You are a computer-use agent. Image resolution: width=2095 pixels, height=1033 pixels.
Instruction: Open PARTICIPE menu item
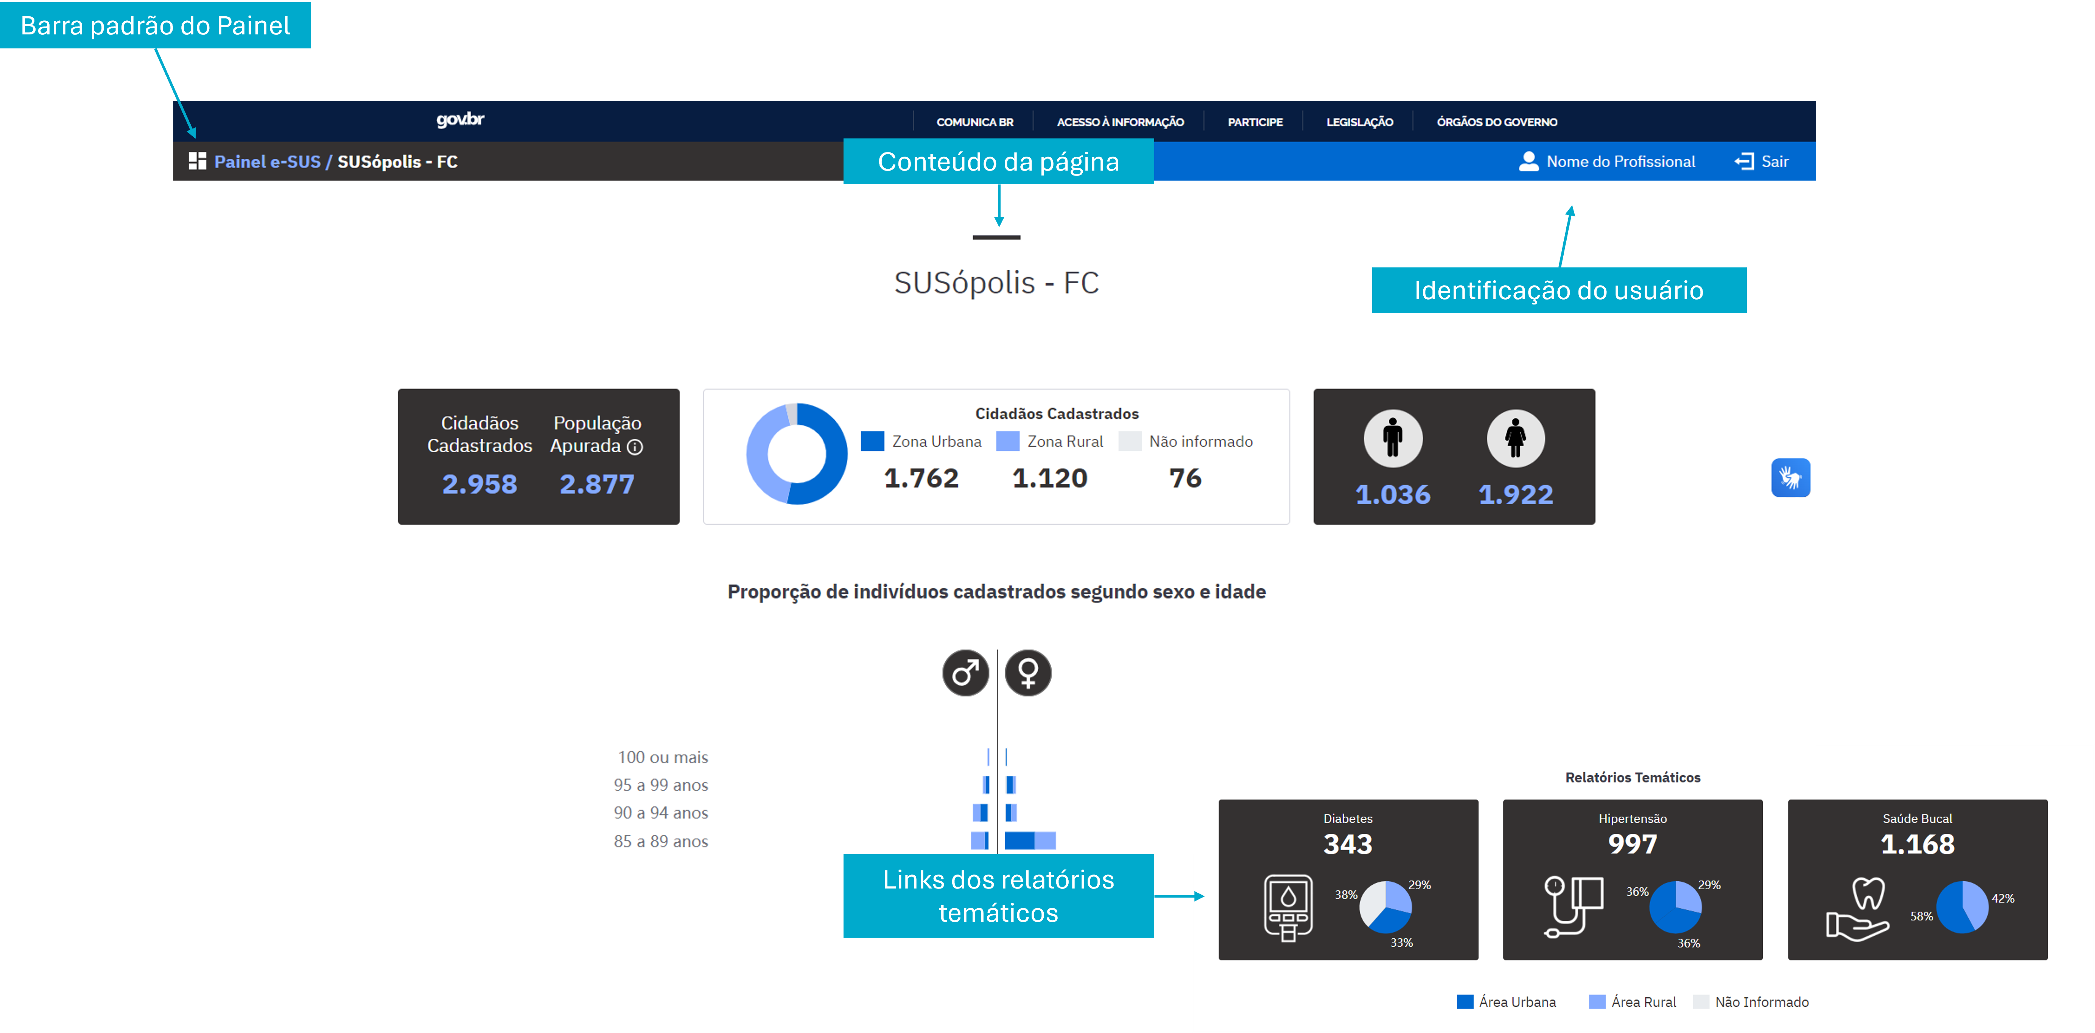click(x=1255, y=122)
